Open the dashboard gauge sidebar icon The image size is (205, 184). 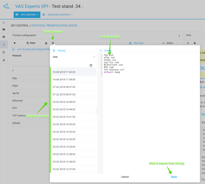pyautogui.click(x=4, y=29)
